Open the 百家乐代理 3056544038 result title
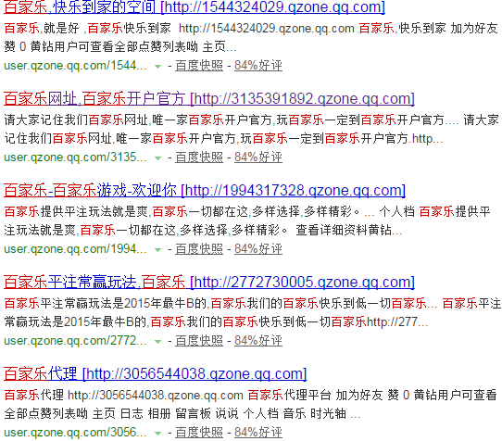502x441 pixels. pyautogui.click(x=156, y=373)
